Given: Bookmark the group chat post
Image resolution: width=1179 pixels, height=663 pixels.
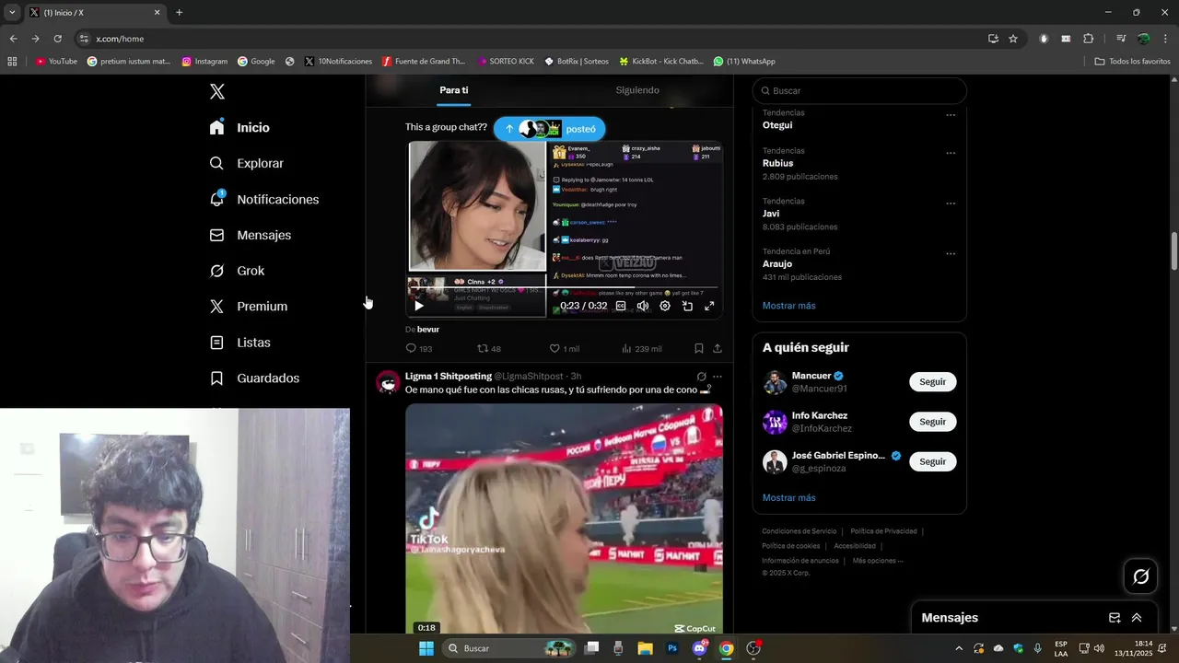Looking at the screenshot, I should pyautogui.click(x=699, y=349).
